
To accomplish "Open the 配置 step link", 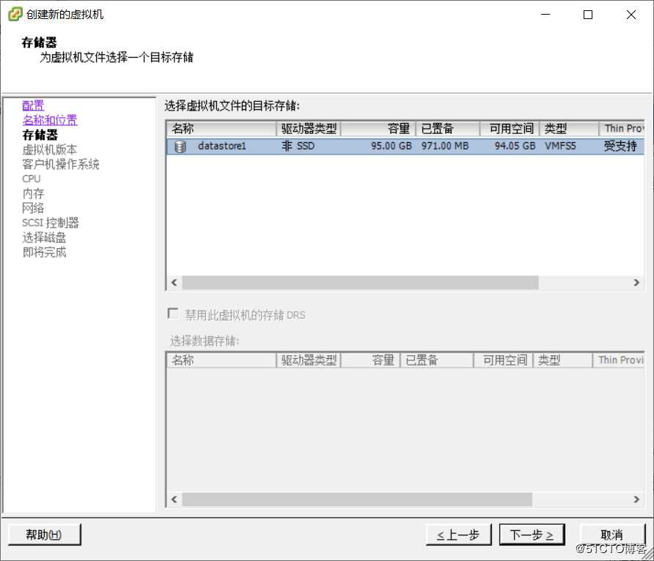I will click(33, 105).
